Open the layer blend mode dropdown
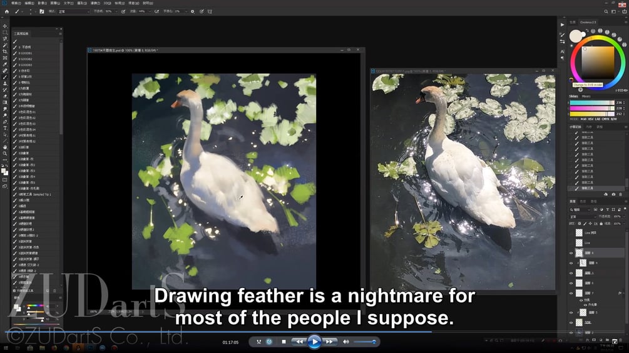This screenshot has width=629, height=353. (x=583, y=217)
